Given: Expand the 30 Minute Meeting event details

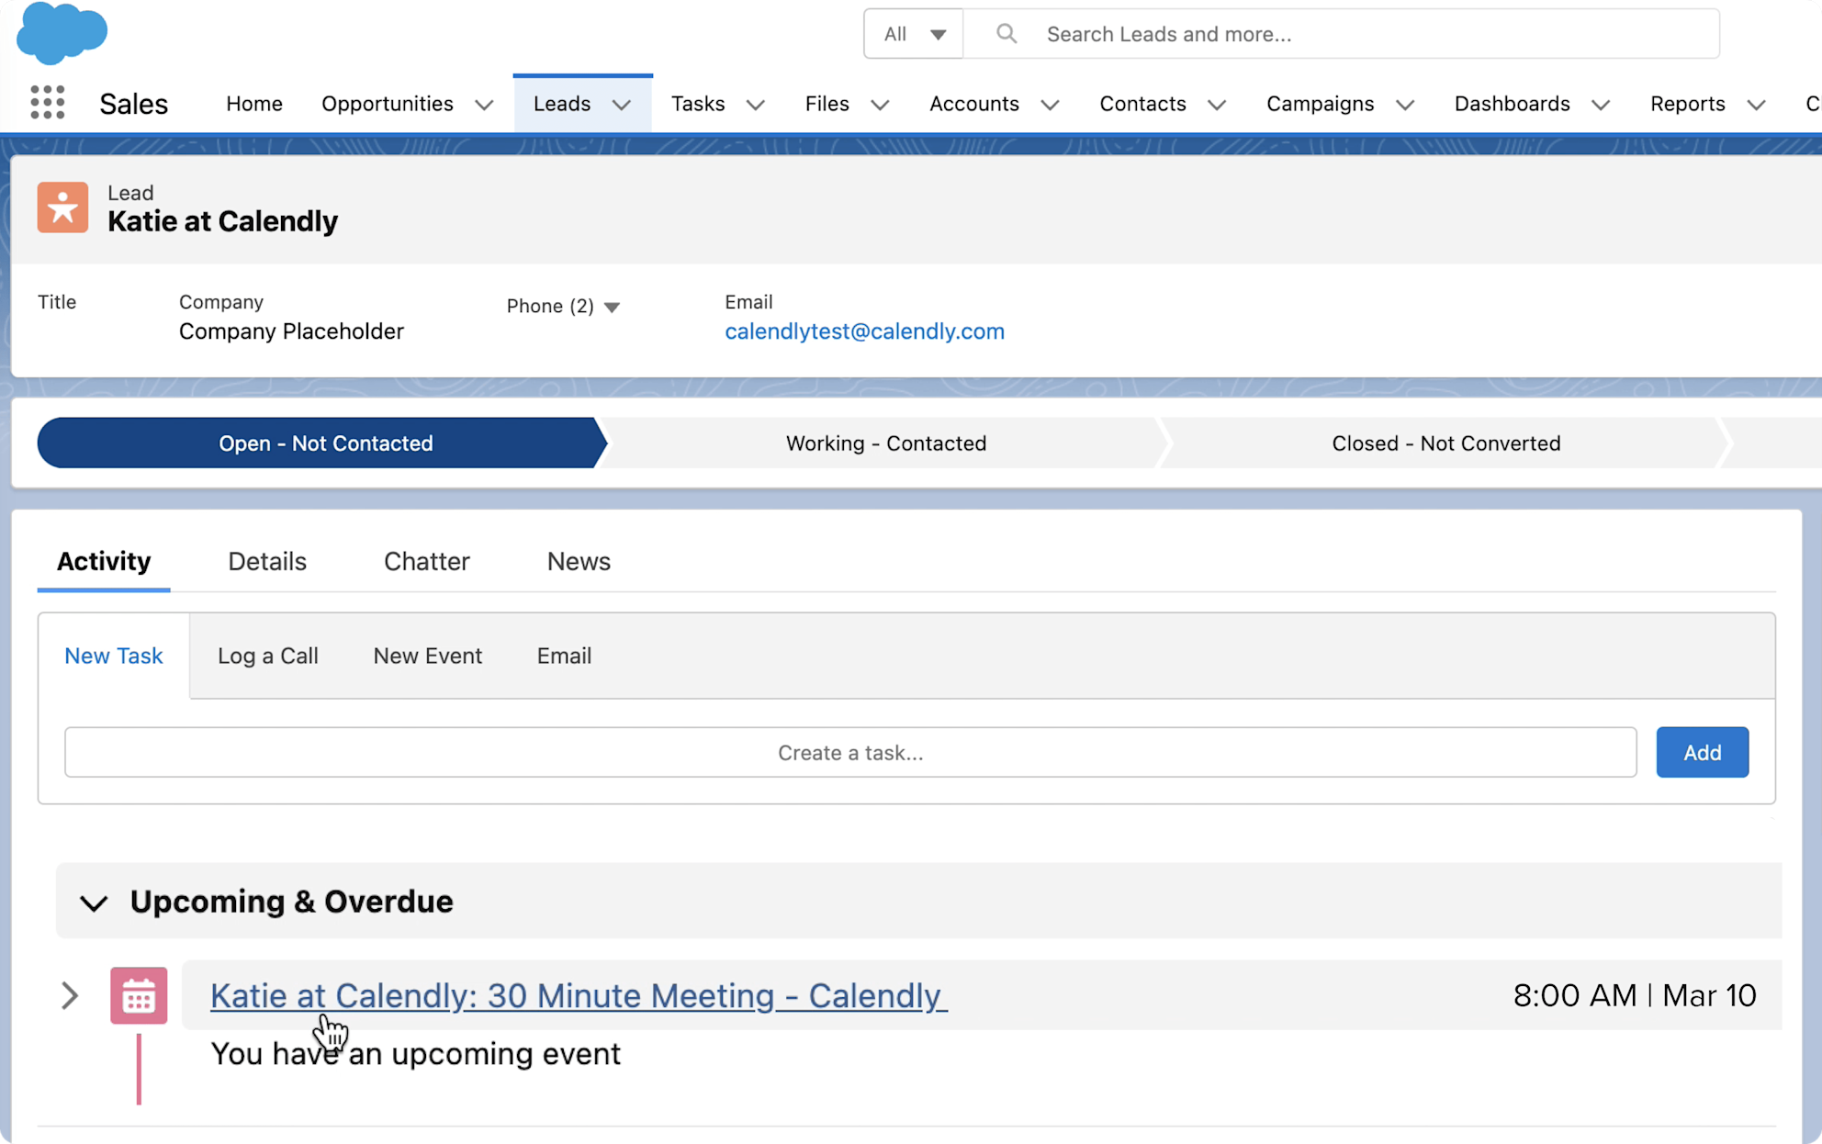Looking at the screenshot, I should coord(70,995).
